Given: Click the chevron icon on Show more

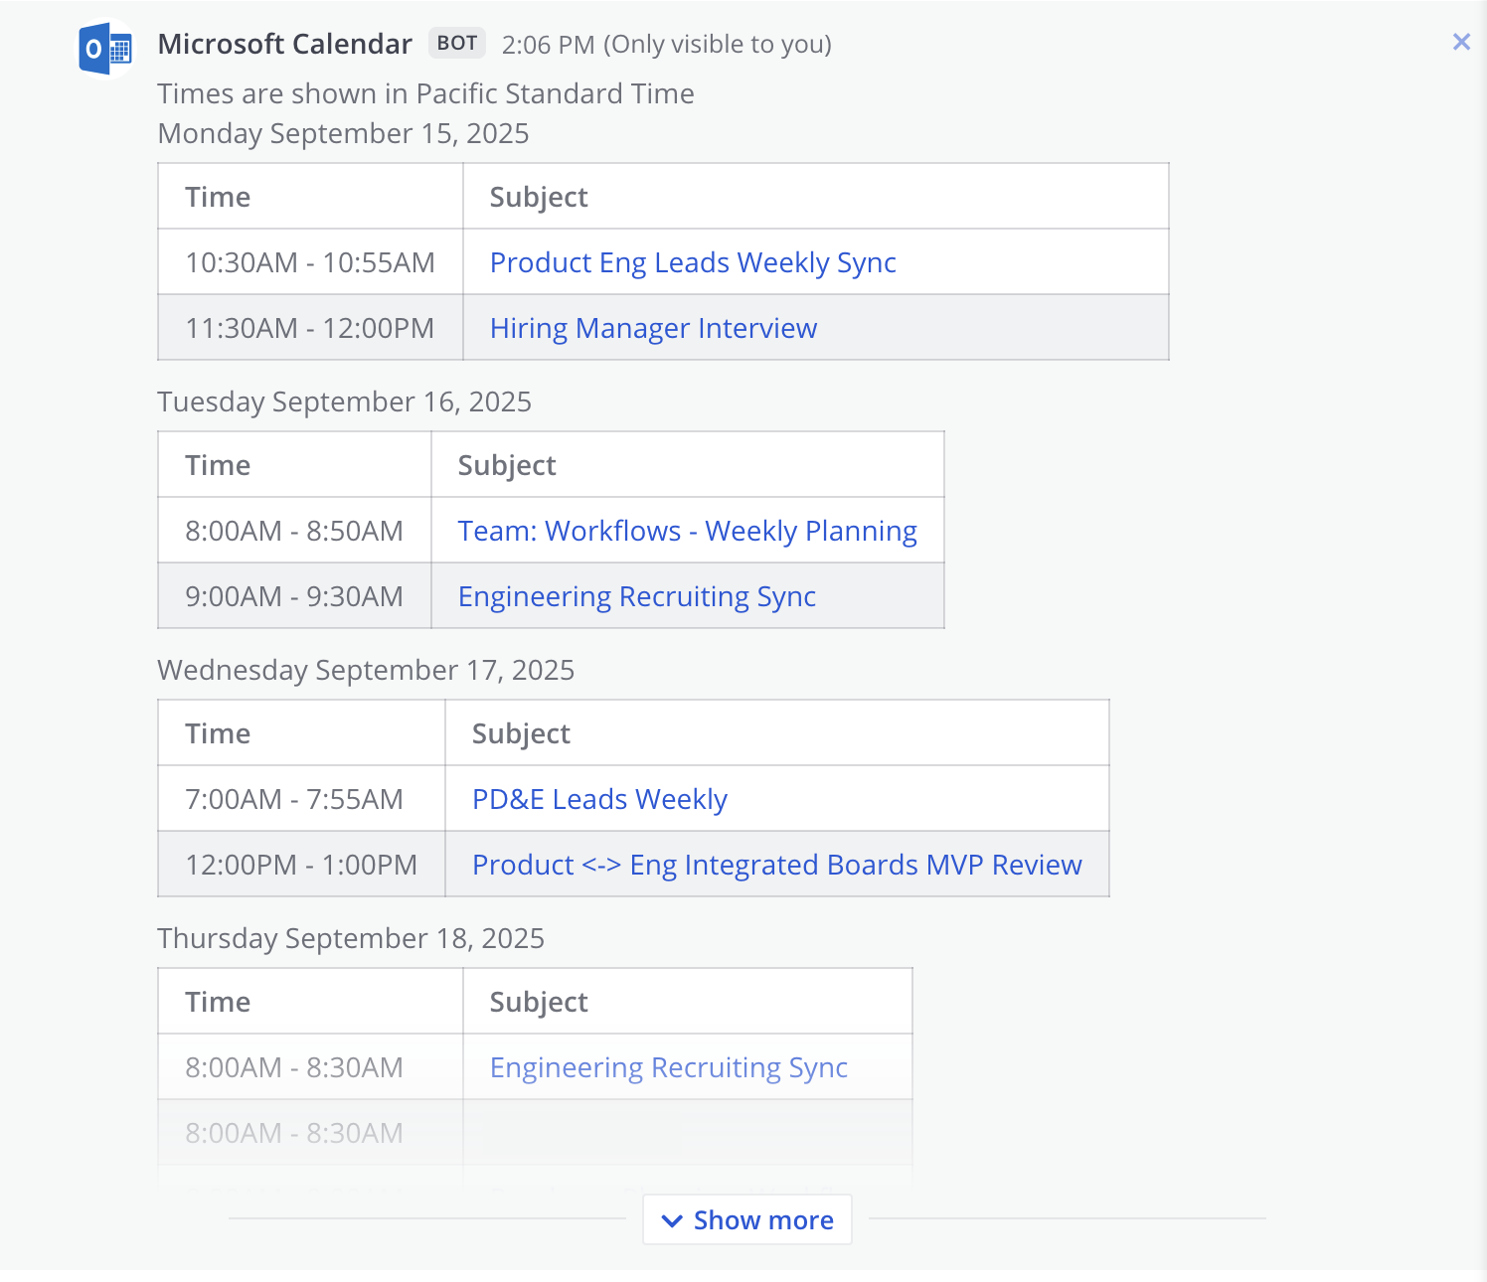Looking at the screenshot, I should click(x=671, y=1220).
